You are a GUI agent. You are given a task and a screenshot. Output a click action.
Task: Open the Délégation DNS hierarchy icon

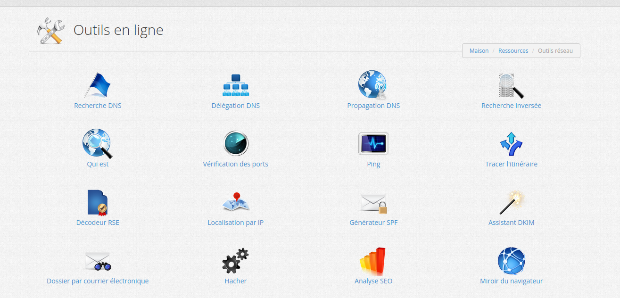pyautogui.click(x=235, y=85)
